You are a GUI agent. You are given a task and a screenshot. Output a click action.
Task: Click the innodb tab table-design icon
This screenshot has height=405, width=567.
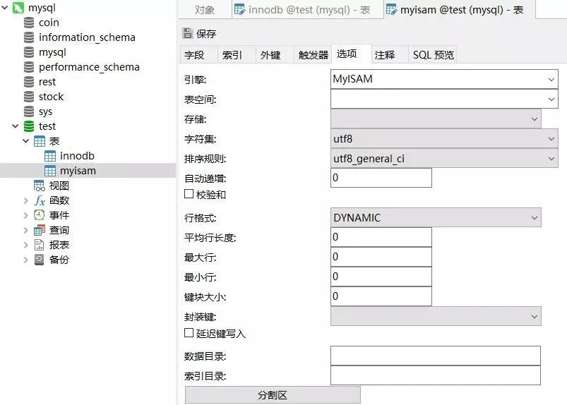click(239, 9)
